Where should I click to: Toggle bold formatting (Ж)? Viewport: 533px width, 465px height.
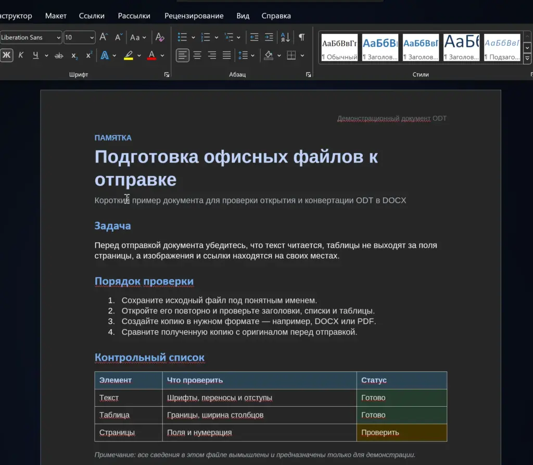point(6,55)
